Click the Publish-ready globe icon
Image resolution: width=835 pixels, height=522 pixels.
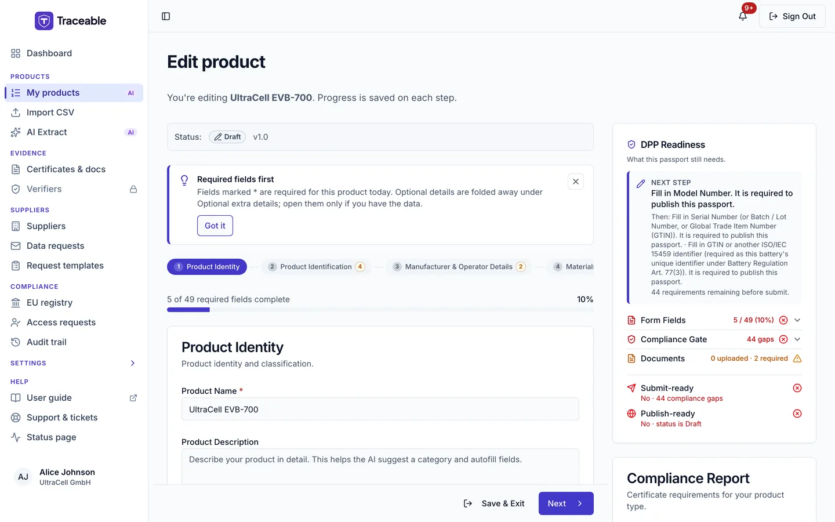pos(631,414)
